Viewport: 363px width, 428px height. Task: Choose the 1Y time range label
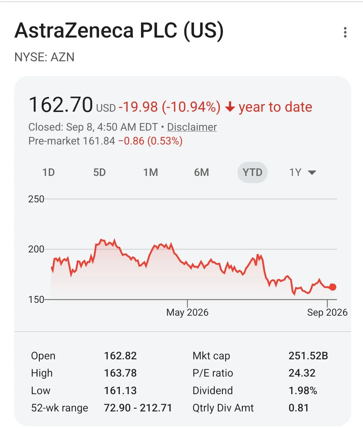pos(295,172)
